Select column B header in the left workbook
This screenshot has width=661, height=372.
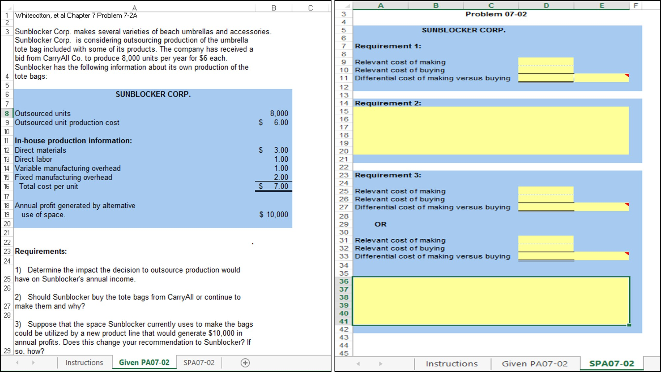coord(273,8)
